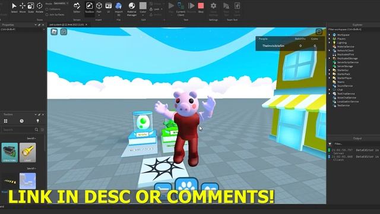380x214 pixels.
Task: Select SoundService in Explorer
Action: point(345,86)
